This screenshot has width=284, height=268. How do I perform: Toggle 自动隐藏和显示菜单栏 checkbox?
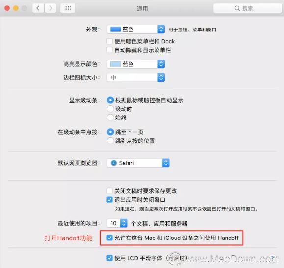coord(109,50)
